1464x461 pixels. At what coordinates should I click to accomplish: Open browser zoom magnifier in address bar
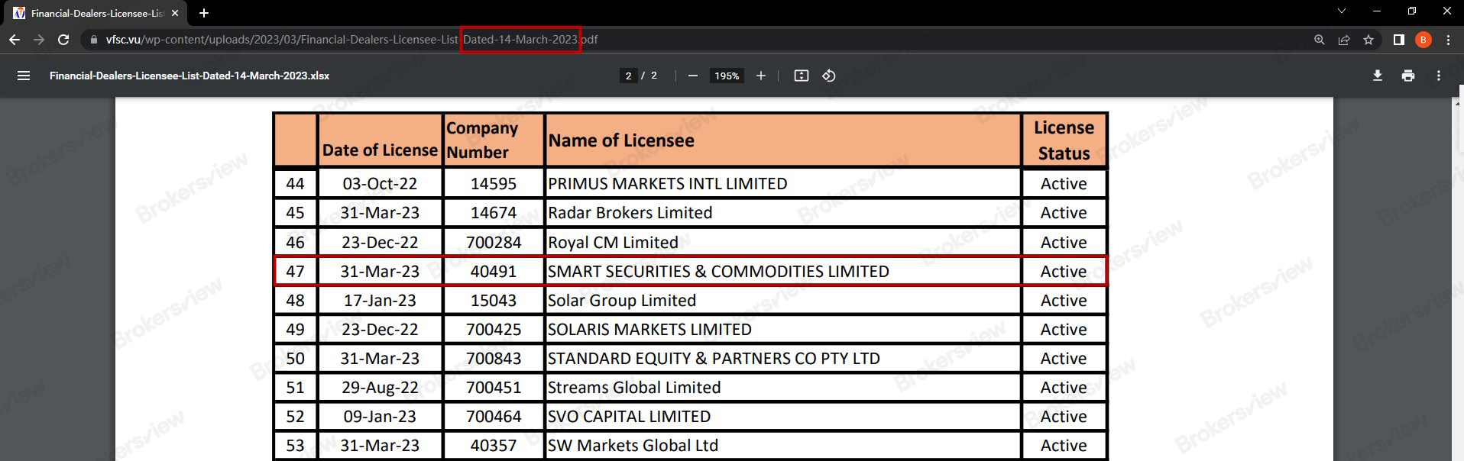[x=1319, y=40]
